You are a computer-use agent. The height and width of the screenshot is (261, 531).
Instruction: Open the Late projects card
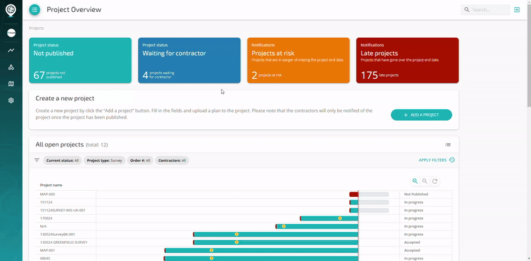pyautogui.click(x=408, y=60)
